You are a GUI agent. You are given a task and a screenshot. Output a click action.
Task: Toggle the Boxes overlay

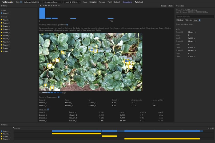click(x=164, y=6)
